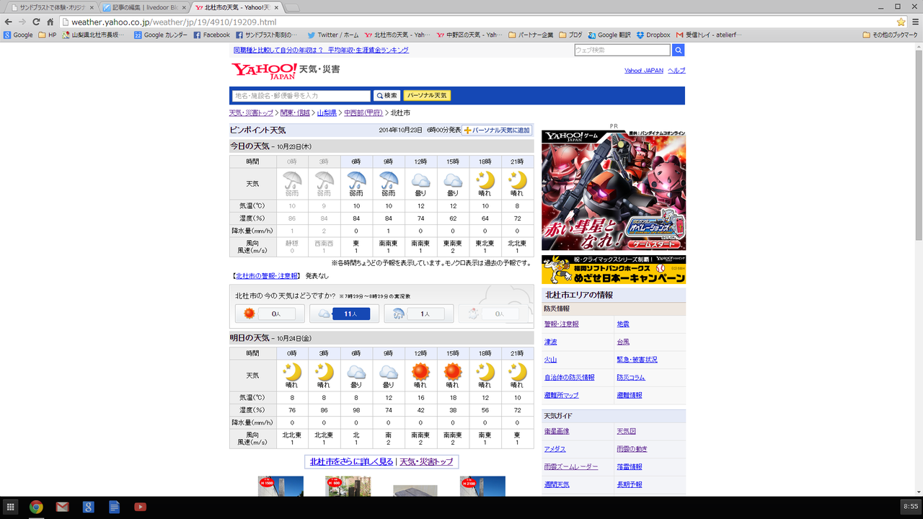Open the 台風 link
Screen dimensions: 923x519
[622, 342]
